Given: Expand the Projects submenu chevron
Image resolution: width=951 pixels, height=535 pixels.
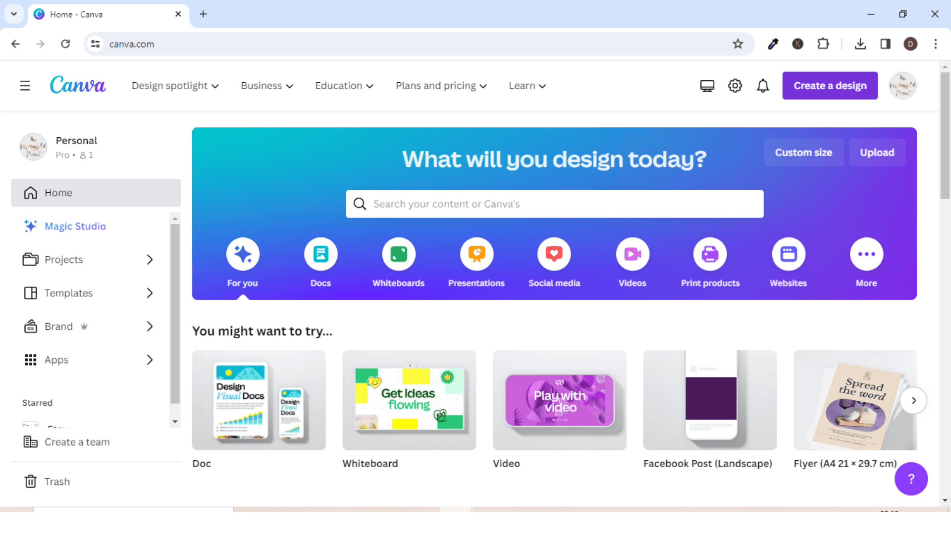Looking at the screenshot, I should 150,260.
